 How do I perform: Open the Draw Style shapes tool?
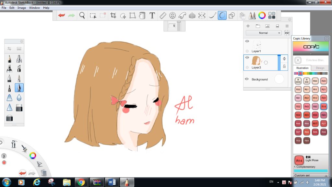click(x=232, y=15)
